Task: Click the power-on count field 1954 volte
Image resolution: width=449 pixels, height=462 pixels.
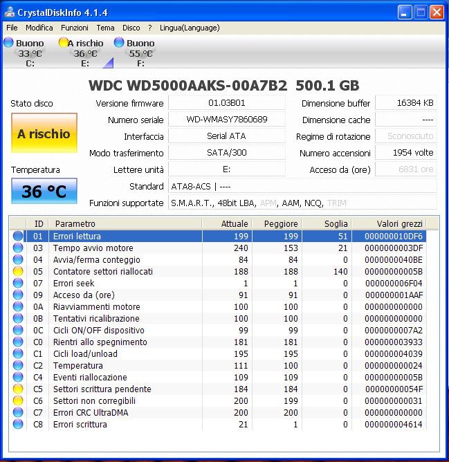Action: [406, 153]
